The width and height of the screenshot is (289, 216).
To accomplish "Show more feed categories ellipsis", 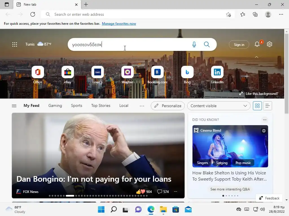I will point(142,106).
